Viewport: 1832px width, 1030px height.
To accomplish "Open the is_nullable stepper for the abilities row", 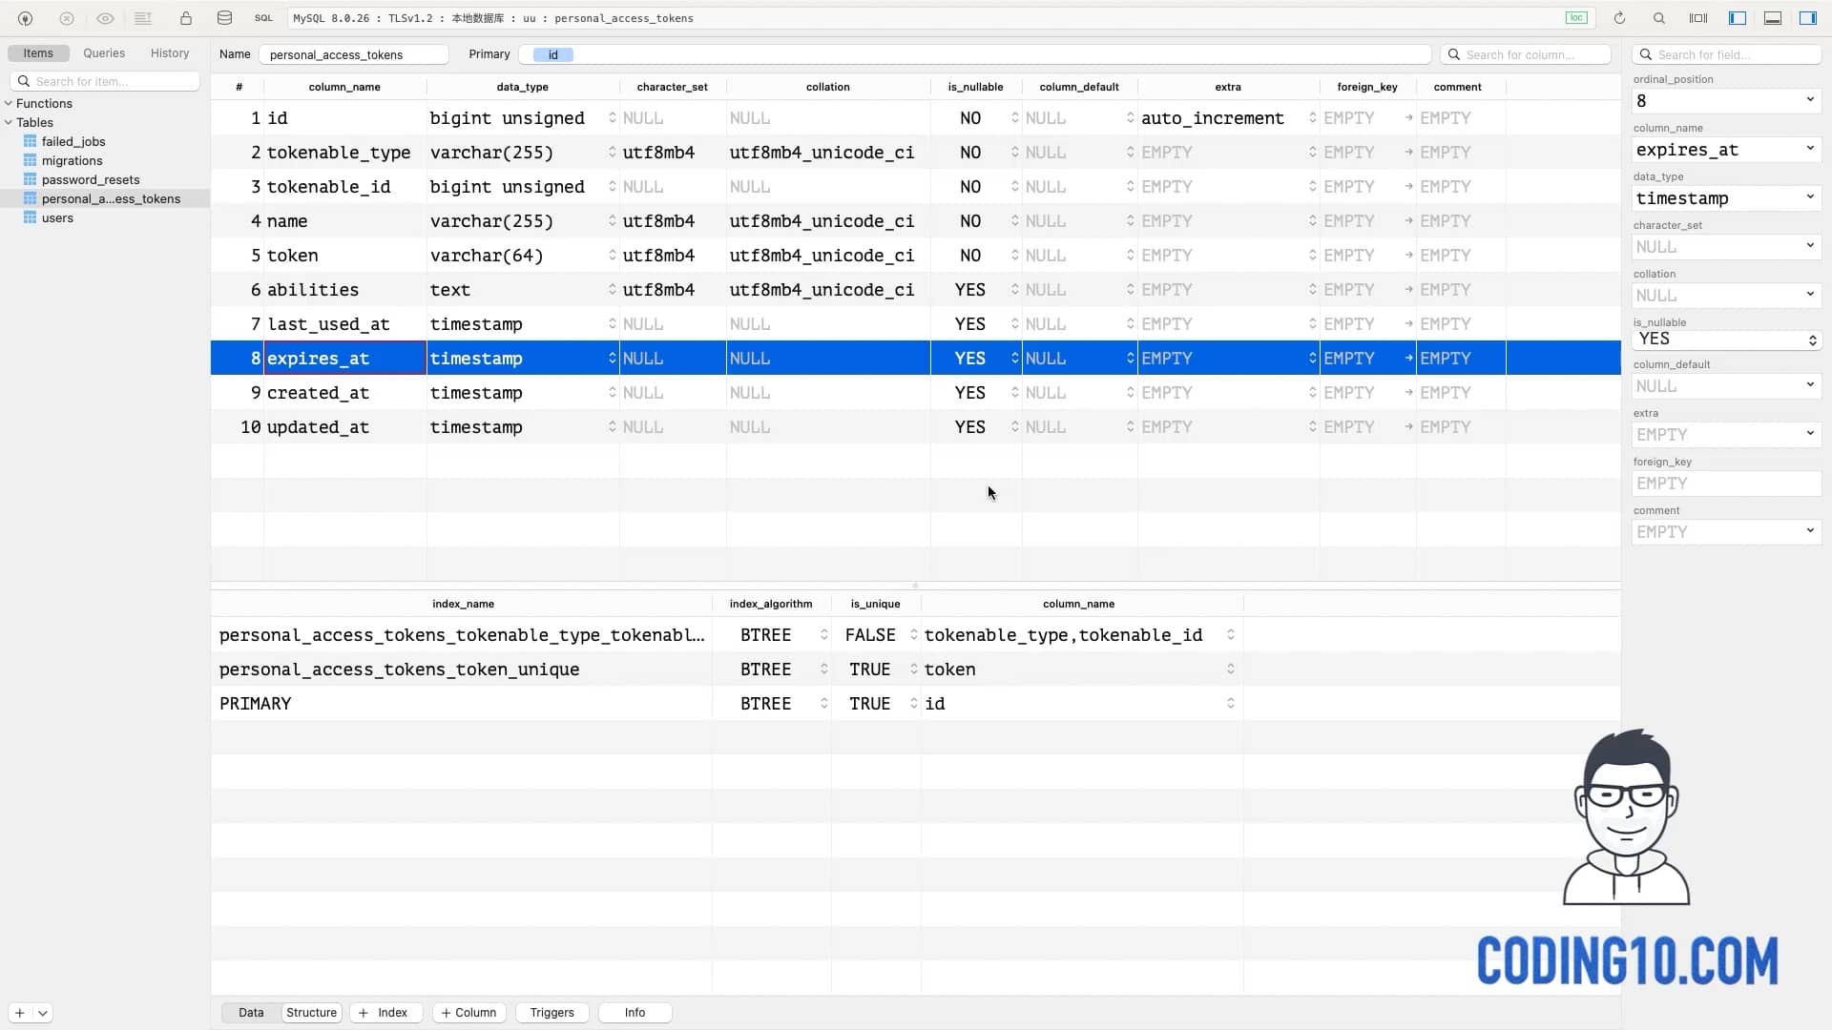I will pos(1014,289).
